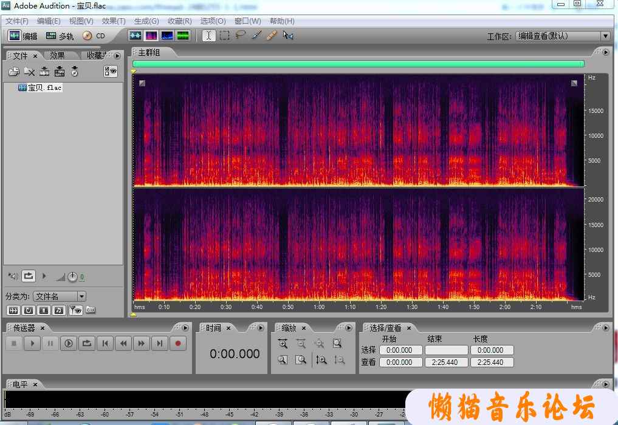Select the Scrub tool with speaker cursor
Image resolution: width=618 pixels, height=425 pixels.
[x=288, y=35]
